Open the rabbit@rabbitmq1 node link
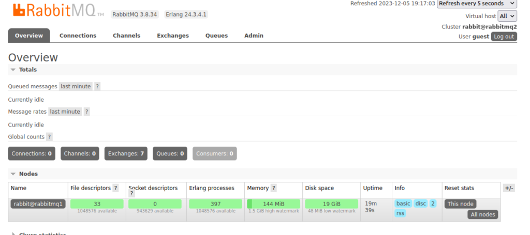 coord(38,203)
